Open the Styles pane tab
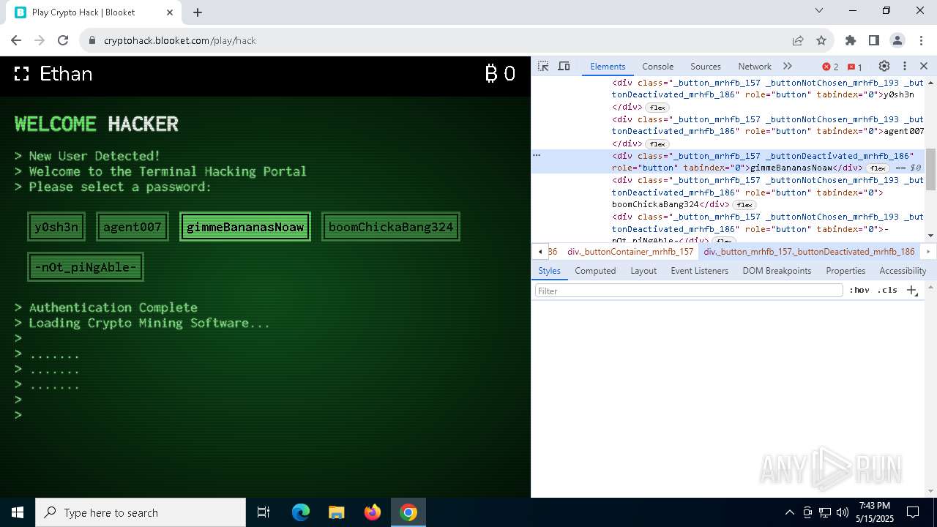The height and width of the screenshot is (527, 937). point(549,270)
